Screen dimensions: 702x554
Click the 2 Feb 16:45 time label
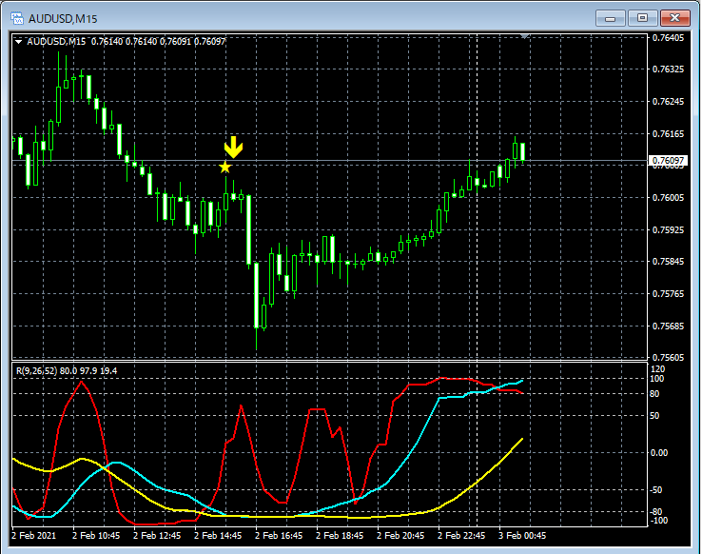pyautogui.click(x=279, y=536)
